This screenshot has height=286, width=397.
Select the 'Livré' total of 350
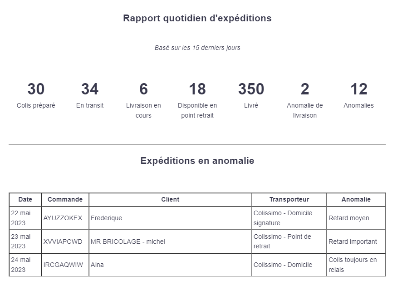point(251,89)
